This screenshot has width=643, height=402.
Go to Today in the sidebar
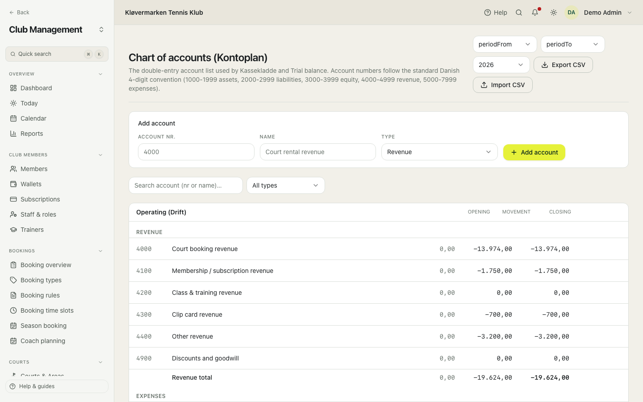[57, 103]
